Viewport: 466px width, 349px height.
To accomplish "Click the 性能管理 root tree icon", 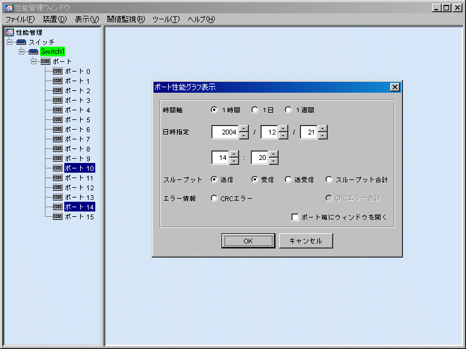I will pyautogui.click(x=9, y=33).
